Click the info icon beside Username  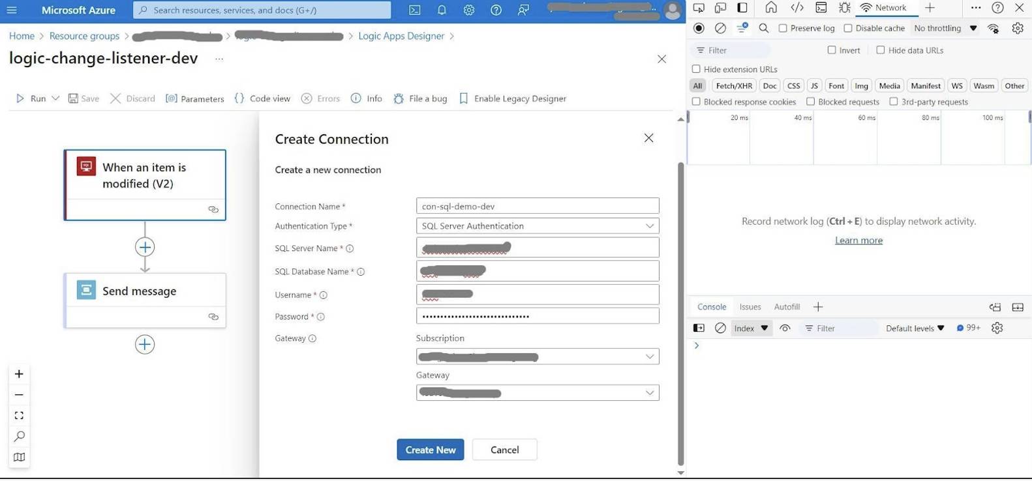point(323,295)
